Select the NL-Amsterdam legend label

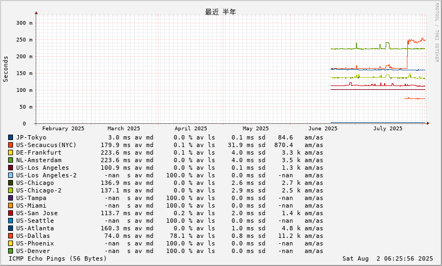(x=38, y=160)
